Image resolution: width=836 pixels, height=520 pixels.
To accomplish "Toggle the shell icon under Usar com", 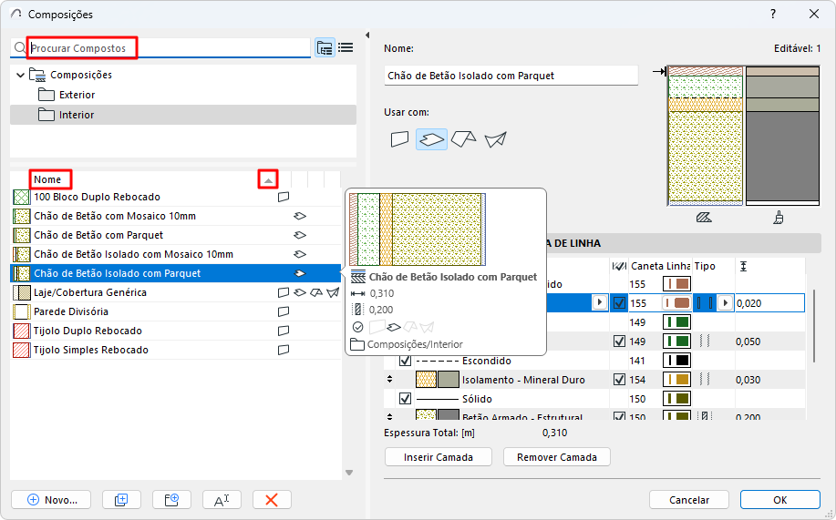I will pos(495,139).
